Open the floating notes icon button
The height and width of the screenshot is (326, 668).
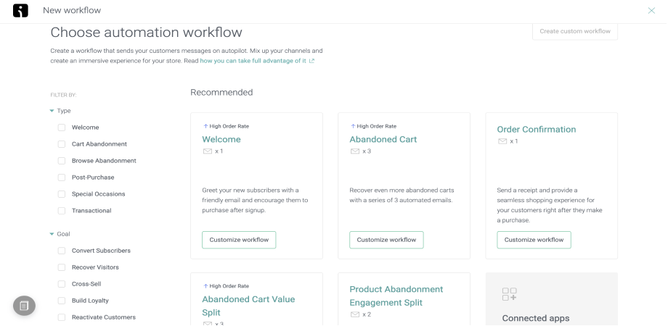[x=24, y=306]
